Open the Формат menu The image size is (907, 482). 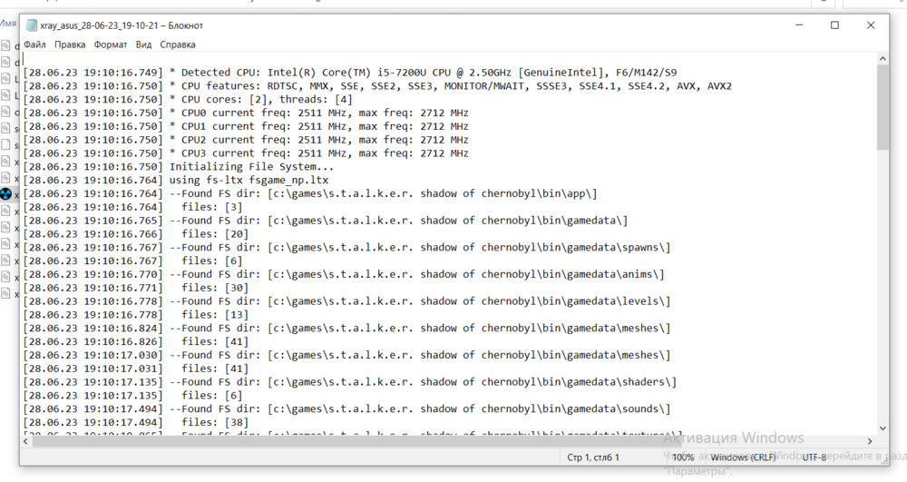[111, 44]
